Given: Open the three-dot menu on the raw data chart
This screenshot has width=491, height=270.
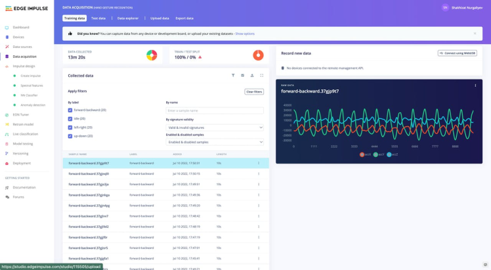Looking at the screenshot, I should click(x=475, y=85).
